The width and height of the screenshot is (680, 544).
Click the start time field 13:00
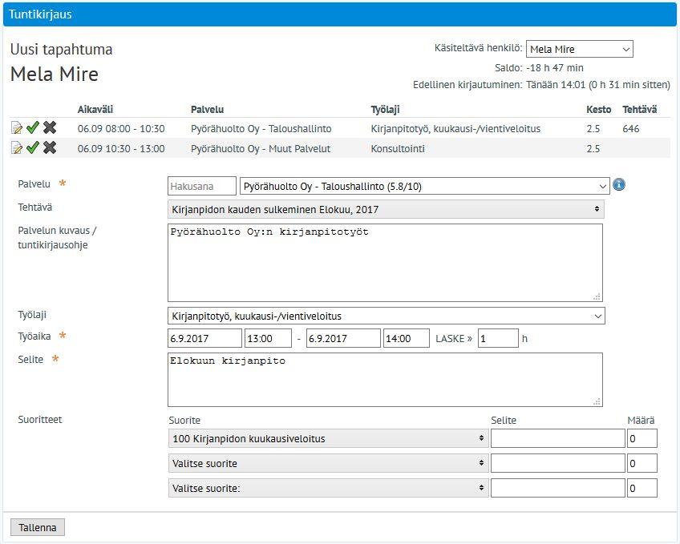click(x=268, y=338)
